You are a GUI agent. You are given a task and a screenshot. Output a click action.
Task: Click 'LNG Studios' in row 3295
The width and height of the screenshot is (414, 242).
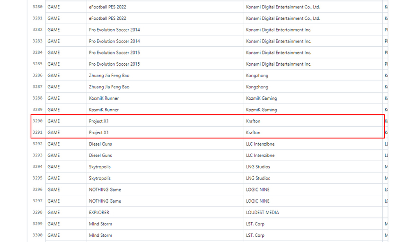click(258, 178)
